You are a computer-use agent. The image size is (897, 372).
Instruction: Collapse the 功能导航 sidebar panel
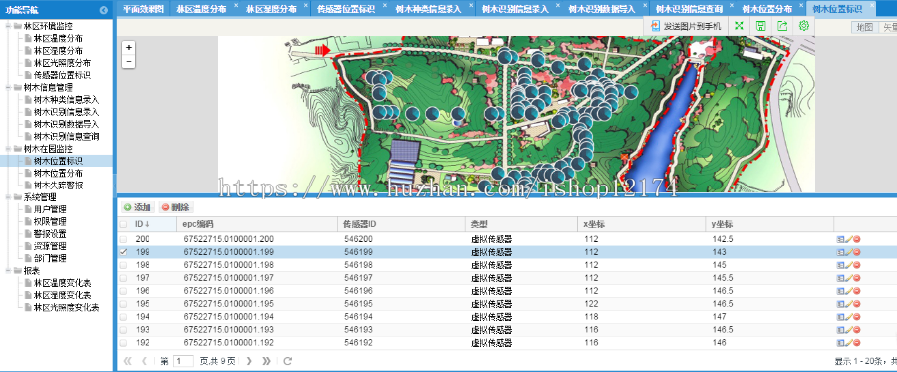(x=103, y=10)
